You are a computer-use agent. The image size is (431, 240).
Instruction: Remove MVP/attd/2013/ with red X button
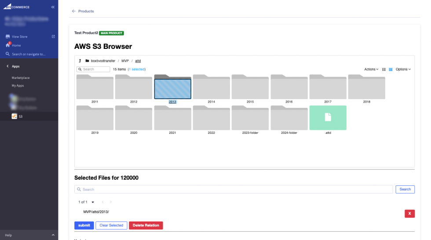(x=409, y=214)
